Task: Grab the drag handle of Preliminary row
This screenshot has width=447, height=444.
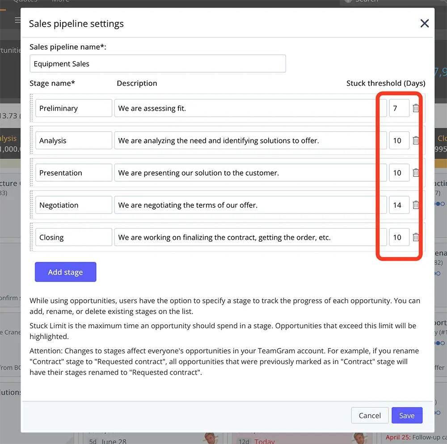Action: click(x=32, y=108)
